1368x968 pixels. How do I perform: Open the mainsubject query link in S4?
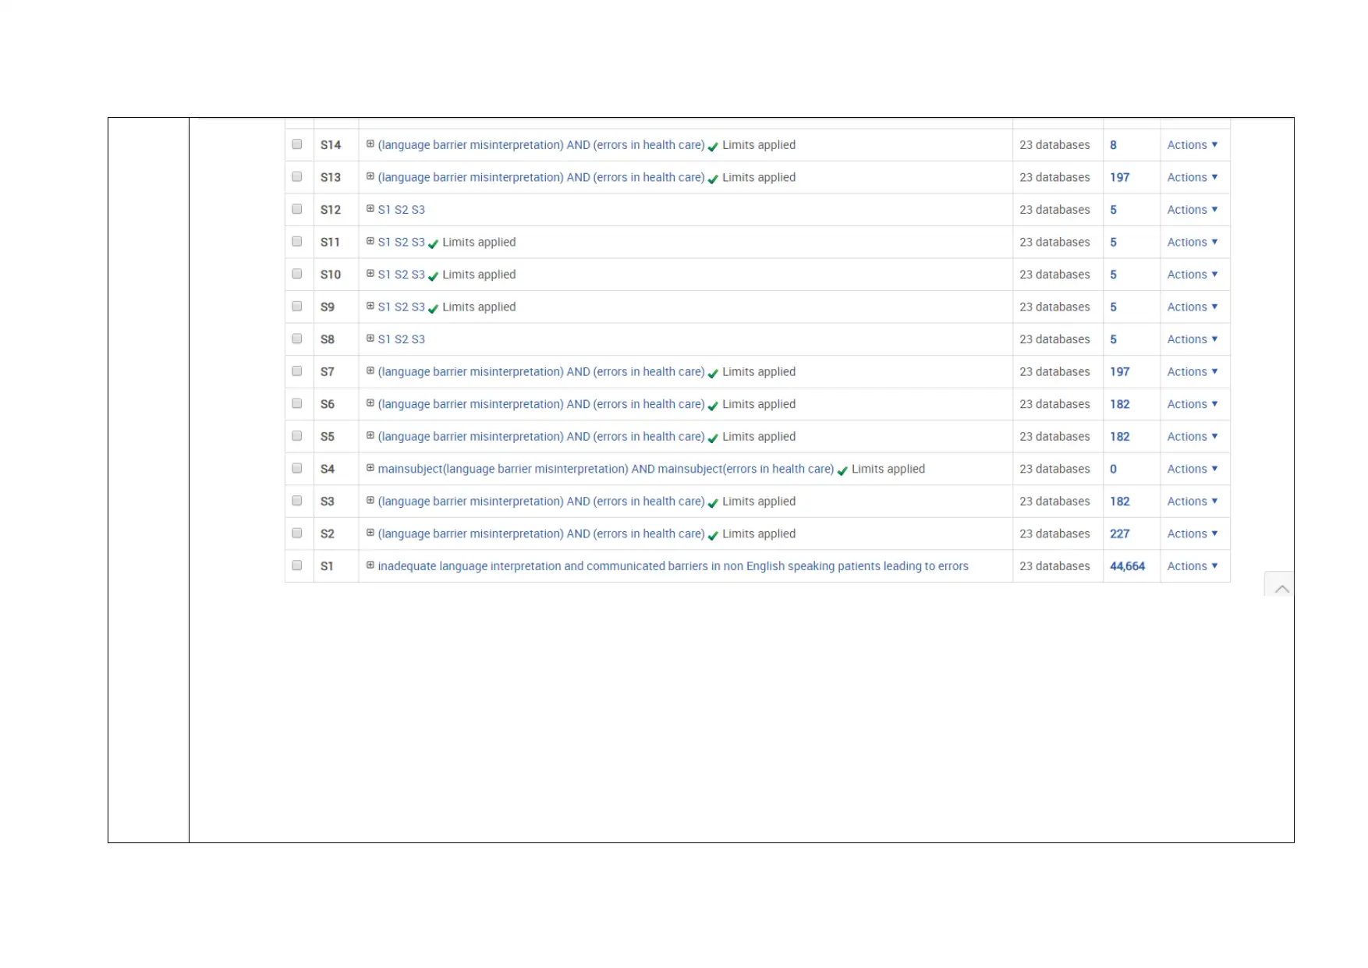click(605, 469)
